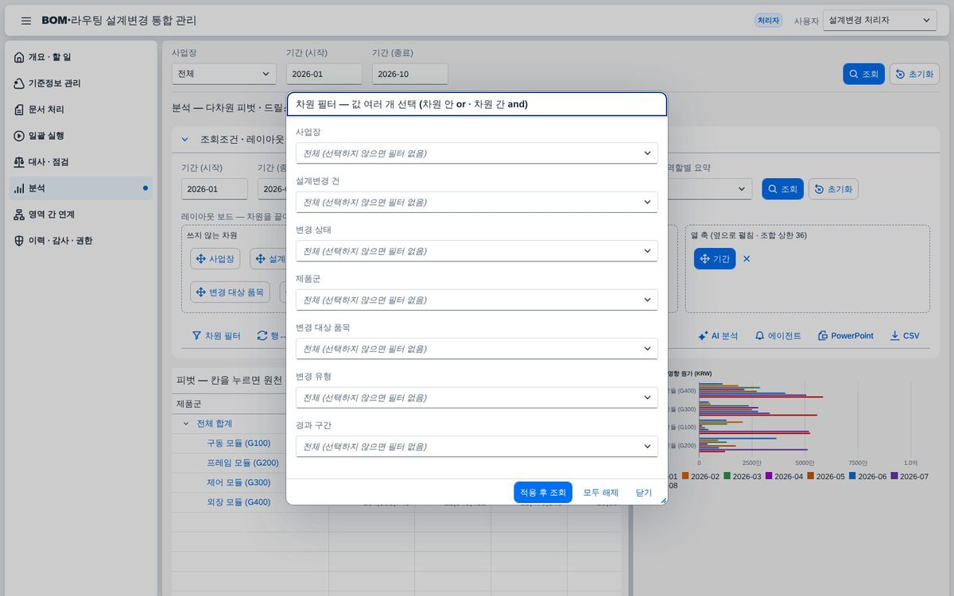This screenshot has width=954, height=596.
Task: Select the 기간 column-axis chip
Action: pyautogui.click(x=715, y=259)
